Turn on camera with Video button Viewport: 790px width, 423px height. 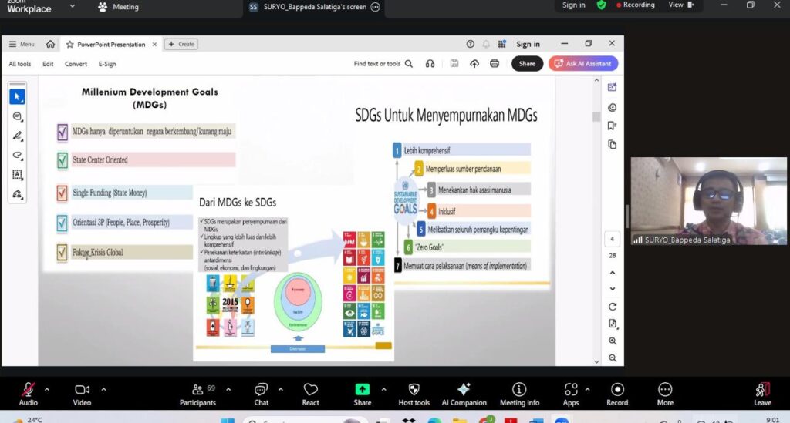pyautogui.click(x=82, y=394)
